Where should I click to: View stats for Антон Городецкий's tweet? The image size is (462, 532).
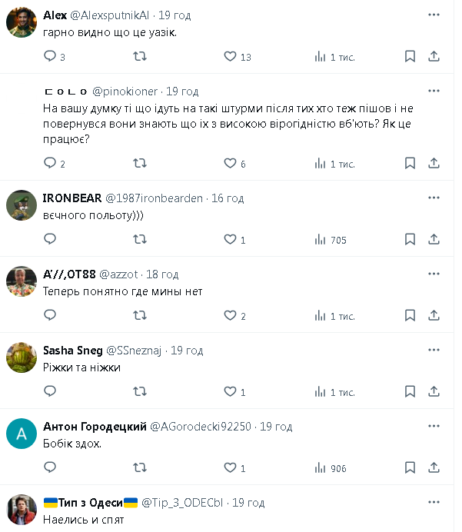tap(331, 467)
